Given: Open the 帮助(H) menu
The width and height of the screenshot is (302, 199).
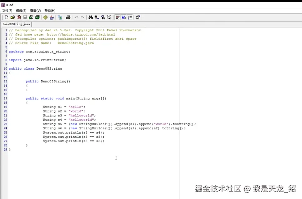Looking at the screenshot, I should [50, 11].
